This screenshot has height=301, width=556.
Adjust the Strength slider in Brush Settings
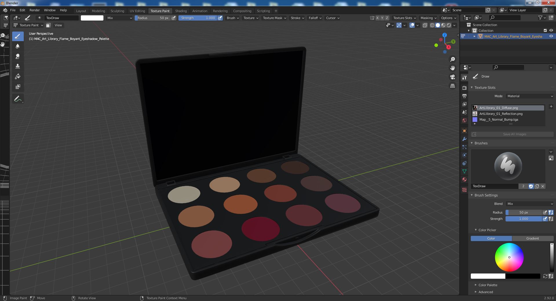(524, 219)
